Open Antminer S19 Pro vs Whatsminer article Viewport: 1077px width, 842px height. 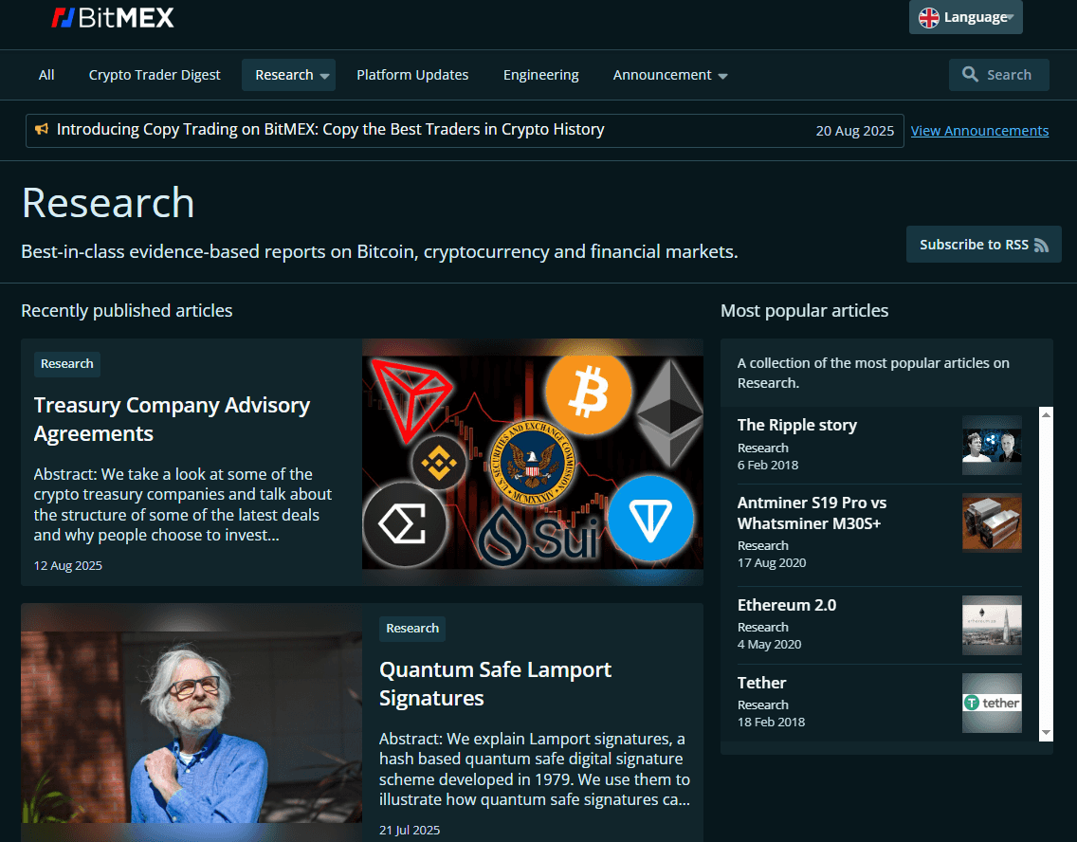pyautogui.click(x=812, y=513)
